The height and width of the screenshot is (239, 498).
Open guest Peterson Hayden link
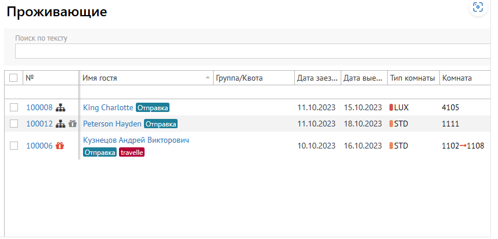tap(112, 124)
